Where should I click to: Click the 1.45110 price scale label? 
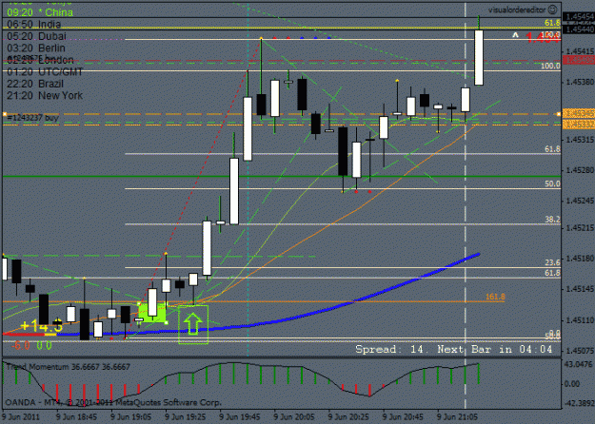point(580,320)
